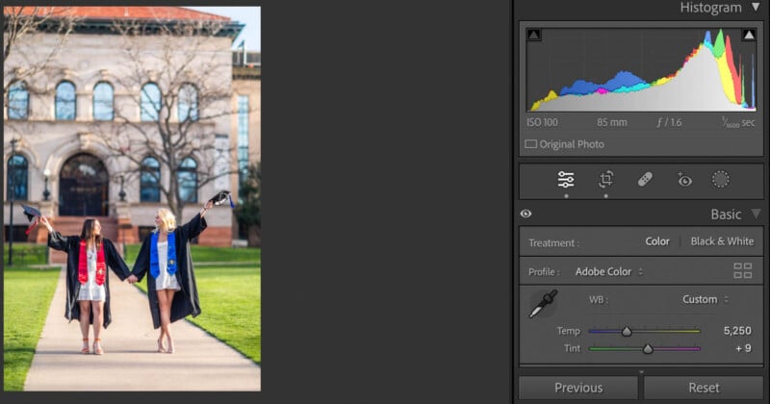770x404 pixels.
Task: Open the Adobe Color profile dropdown
Action: coord(608,272)
